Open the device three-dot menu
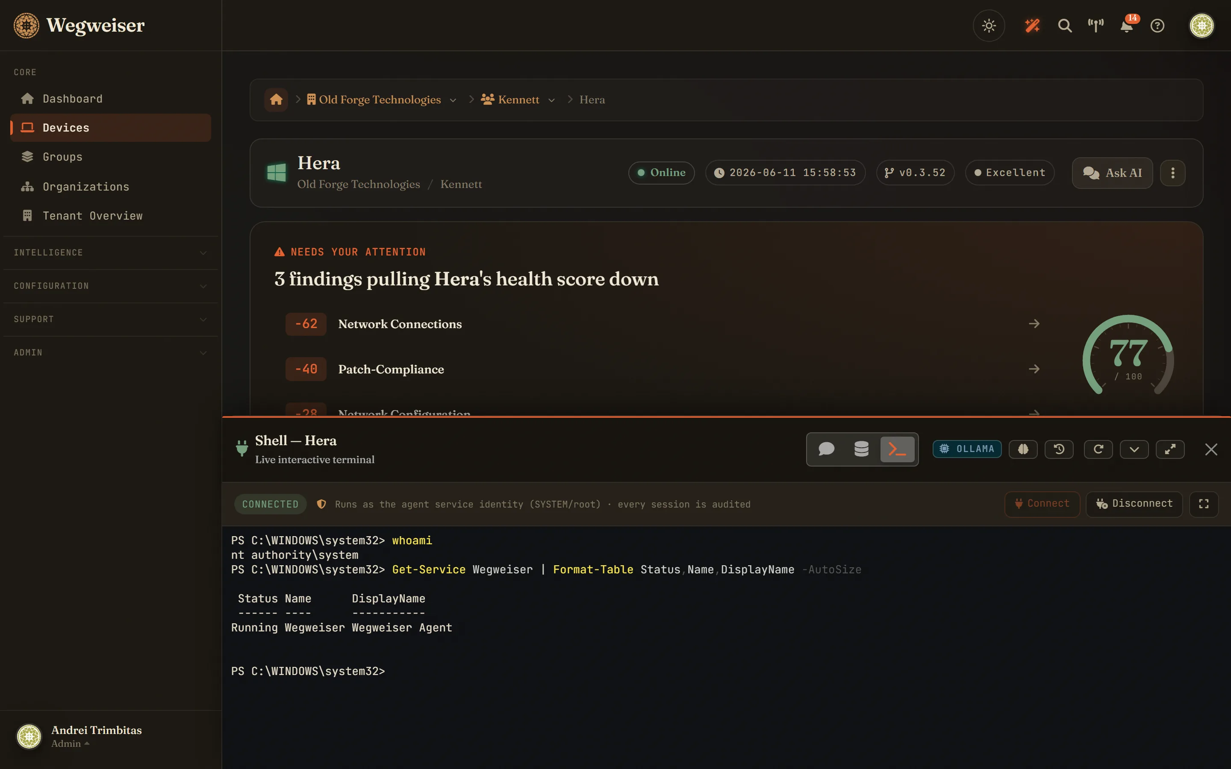This screenshot has width=1231, height=769. [1173, 173]
